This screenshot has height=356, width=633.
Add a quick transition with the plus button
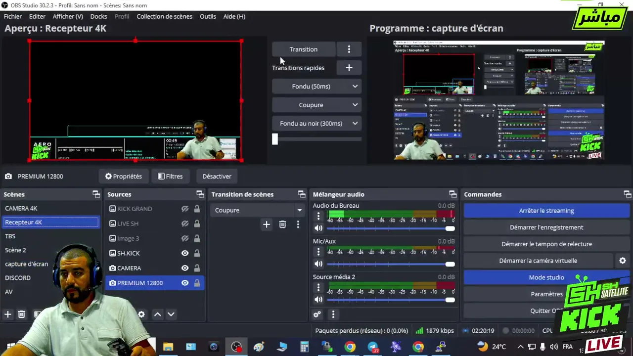click(349, 68)
